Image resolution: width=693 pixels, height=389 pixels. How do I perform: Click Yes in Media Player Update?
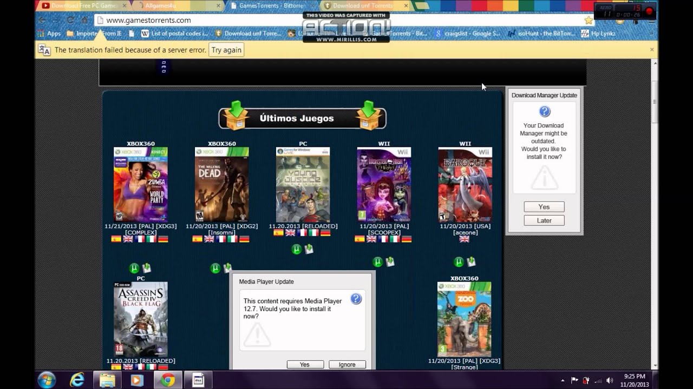pyautogui.click(x=305, y=365)
